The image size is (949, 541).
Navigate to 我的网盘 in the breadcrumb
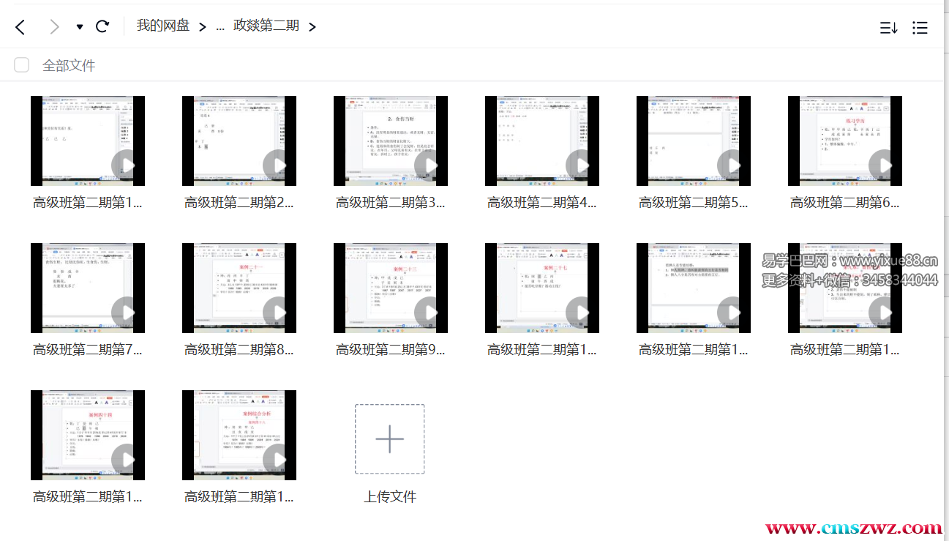[162, 26]
